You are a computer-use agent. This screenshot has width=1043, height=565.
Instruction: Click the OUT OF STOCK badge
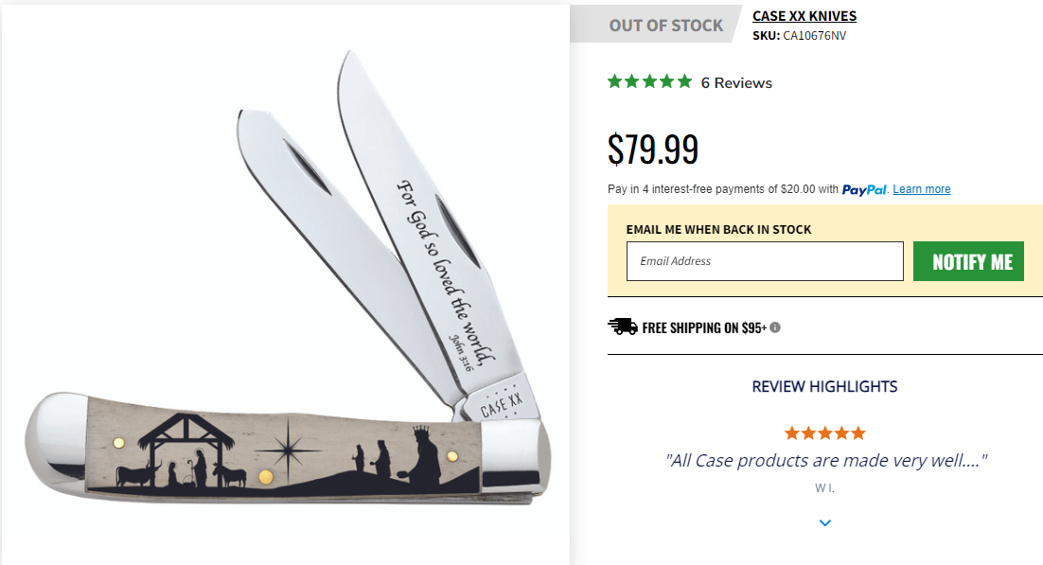point(665,26)
